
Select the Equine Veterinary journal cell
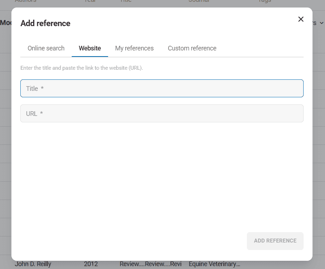point(214,264)
